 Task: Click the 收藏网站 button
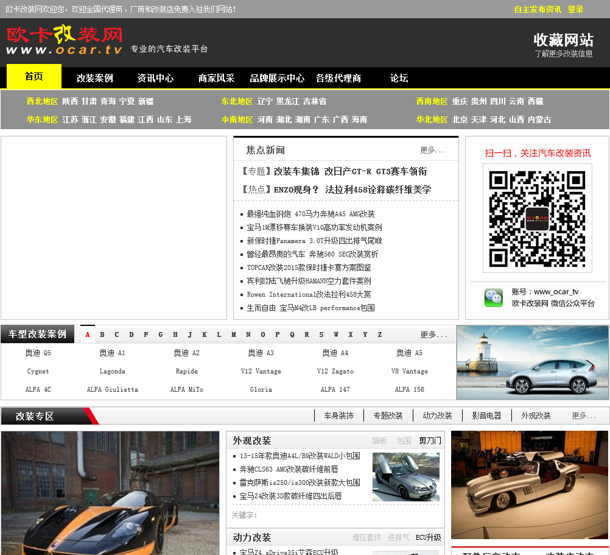coord(563,40)
